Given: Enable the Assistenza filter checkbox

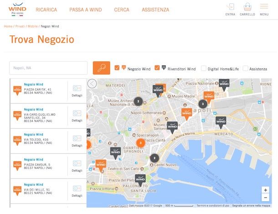Looking at the screenshot, I should 245,68.
